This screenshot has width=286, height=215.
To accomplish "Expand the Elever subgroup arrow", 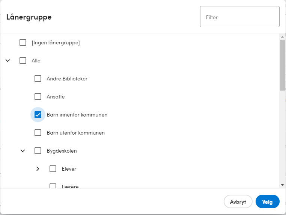I will (x=38, y=169).
